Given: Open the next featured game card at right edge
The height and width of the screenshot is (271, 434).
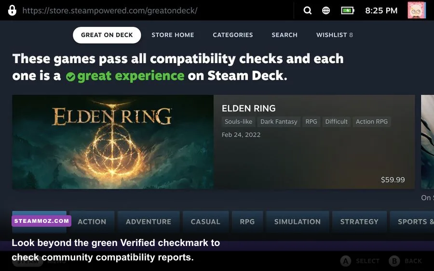Looking at the screenshot, I should coord(427,142).
